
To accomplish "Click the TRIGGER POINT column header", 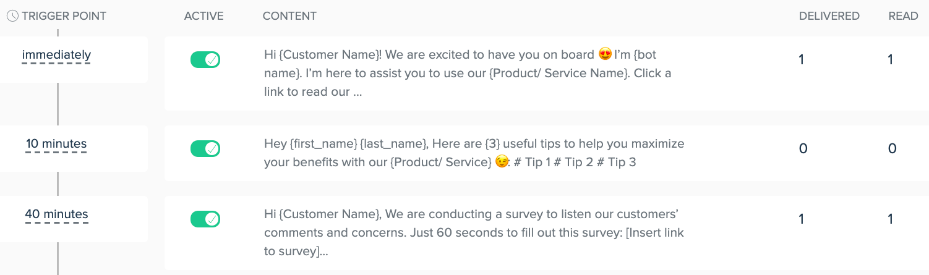I will (x=64, y=16).
